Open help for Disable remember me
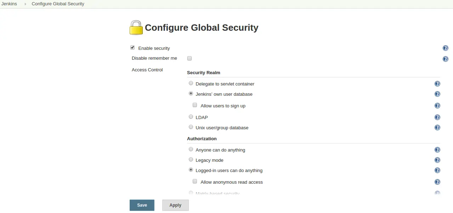 pyautogui.click(x=445, y=59)
